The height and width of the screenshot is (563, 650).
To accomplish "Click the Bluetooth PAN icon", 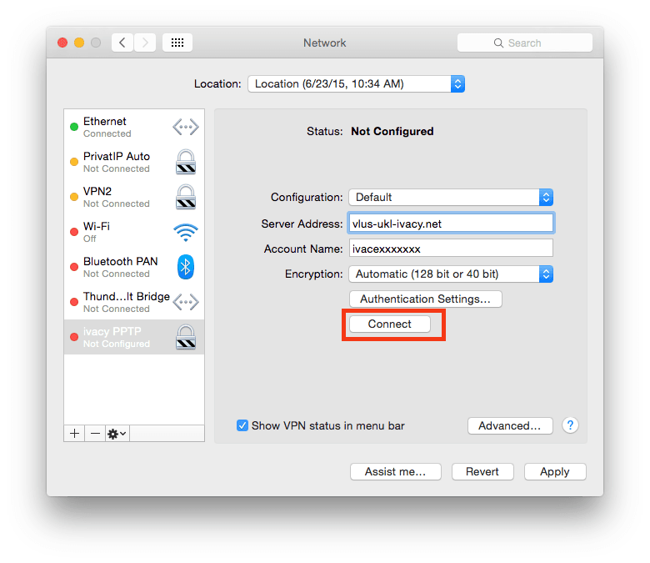I will [x=185, y=267].
